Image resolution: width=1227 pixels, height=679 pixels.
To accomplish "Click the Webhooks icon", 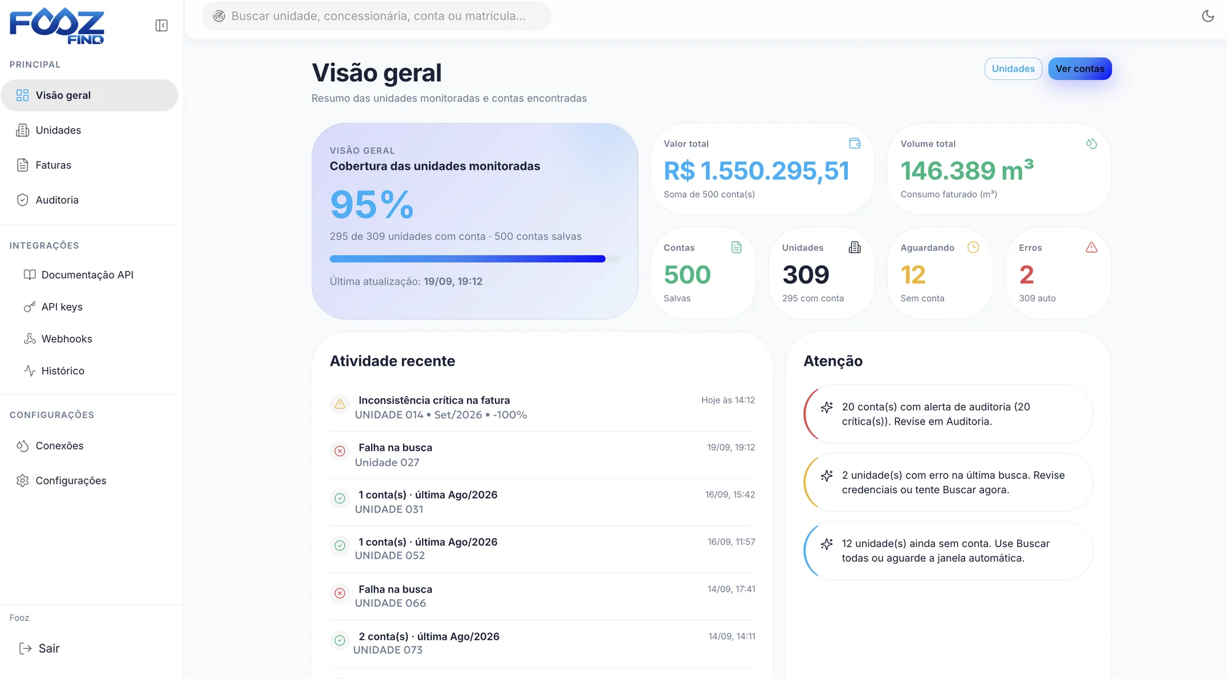I will (29, 339).
